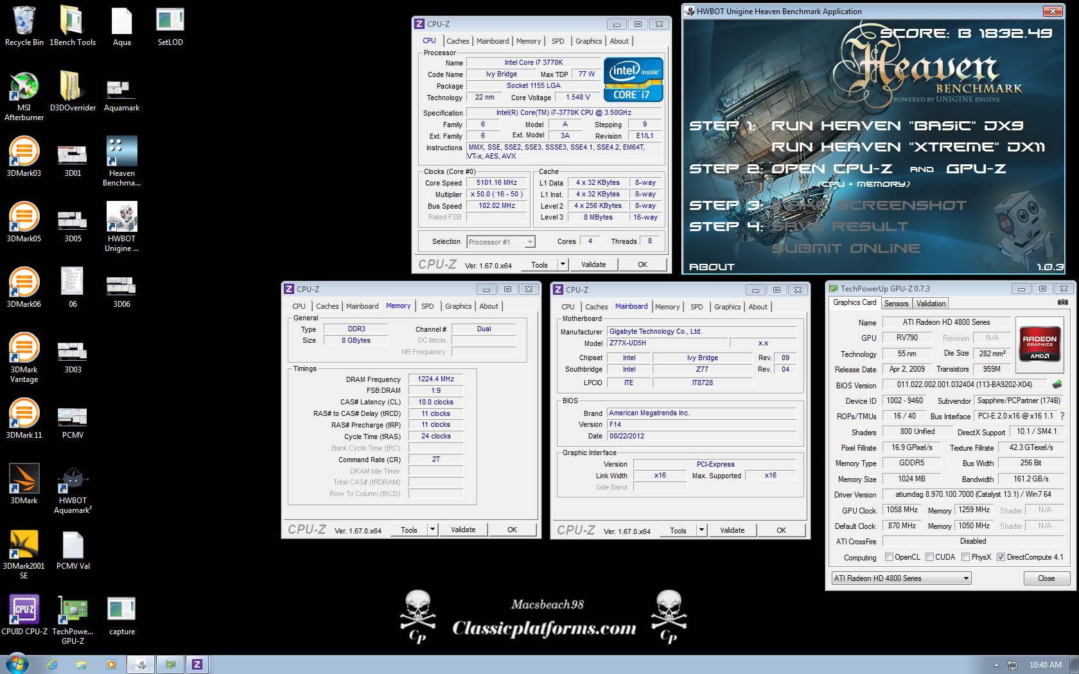Open SPD tab in CPU-Z Memory window
Image resolution: width=1079 pixels, height=674 pixels.
[428, 306]
